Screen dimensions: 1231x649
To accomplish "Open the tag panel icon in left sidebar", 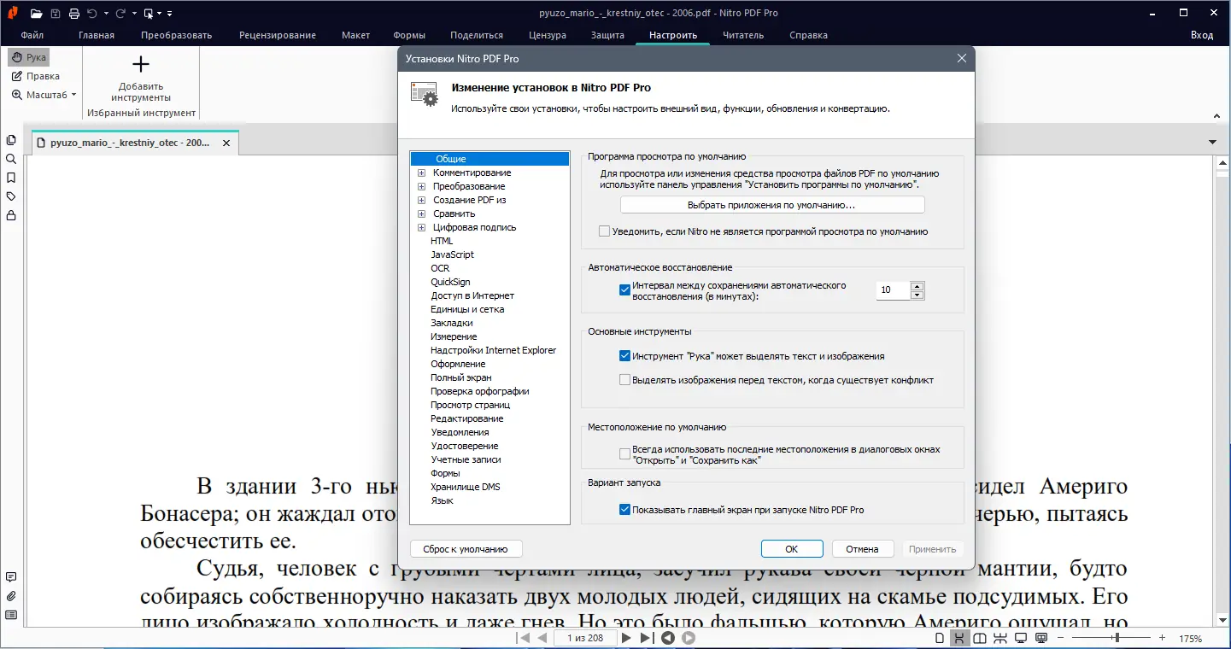I will coord(11,196).
